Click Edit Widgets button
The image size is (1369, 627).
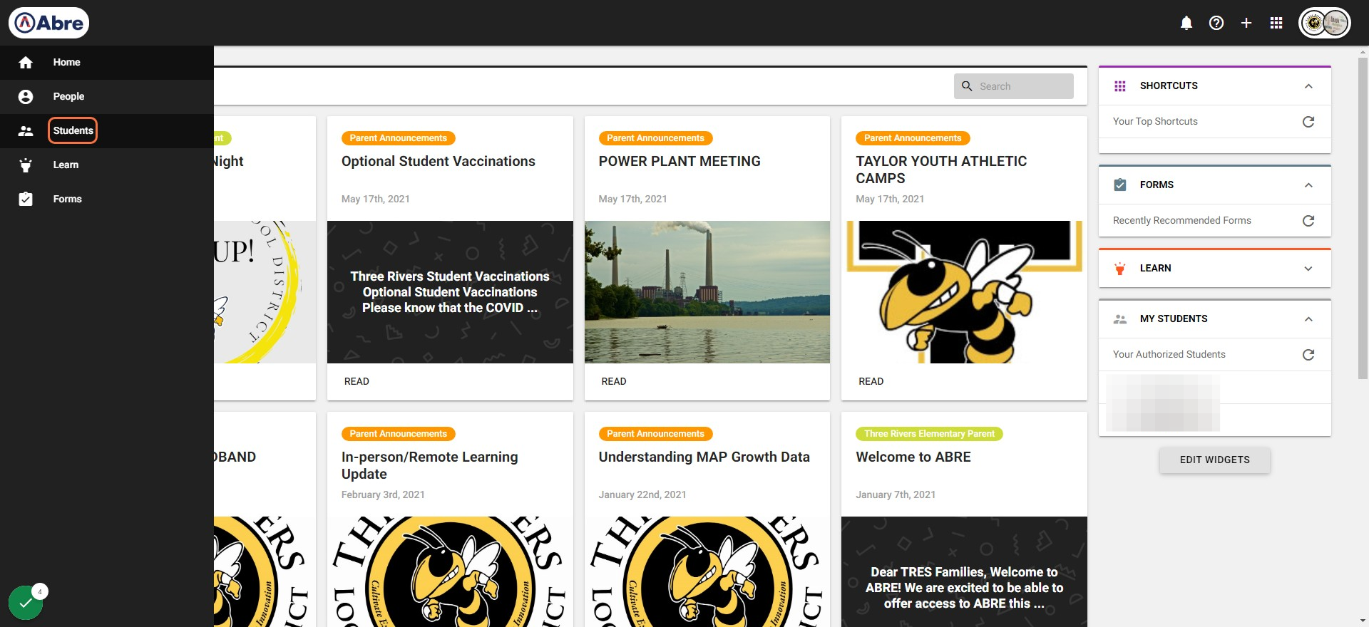(1215, 460)
